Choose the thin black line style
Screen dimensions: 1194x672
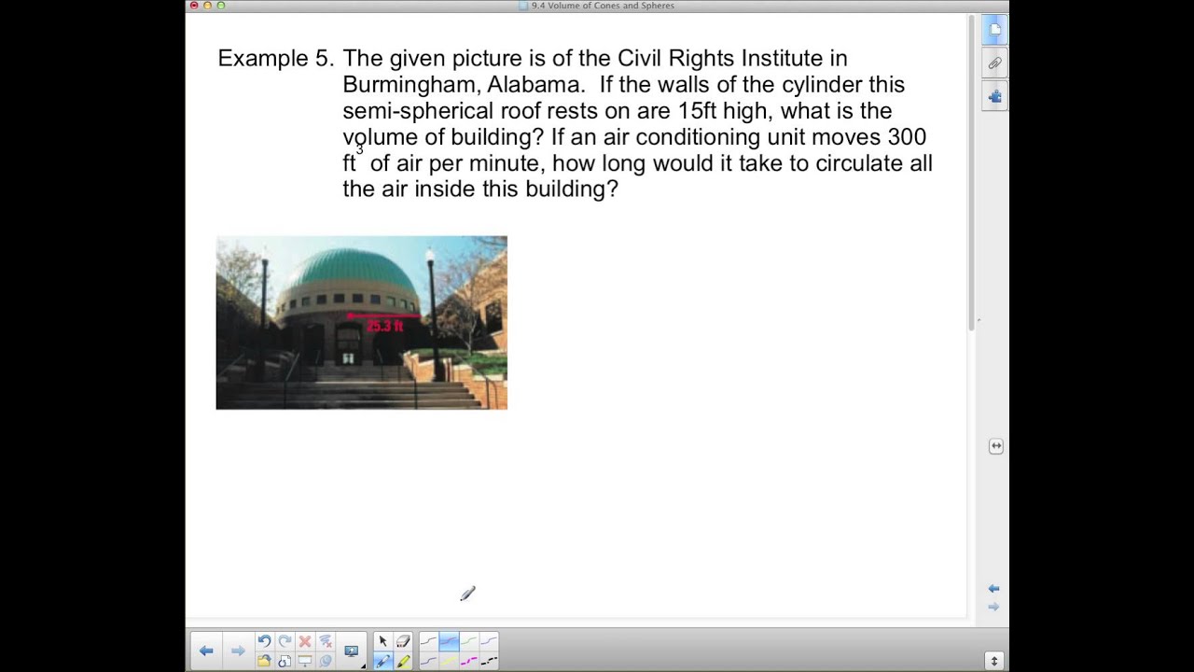tap(429, 641)
